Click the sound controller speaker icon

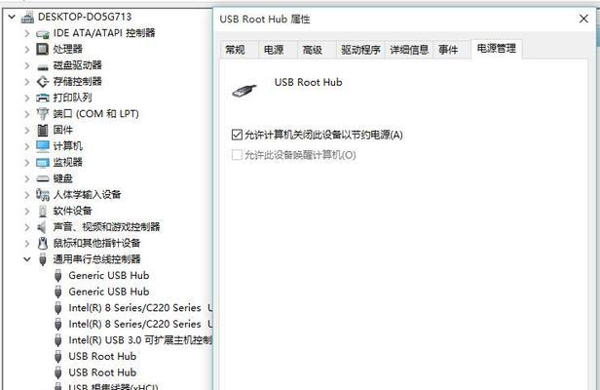click(42, 227)
